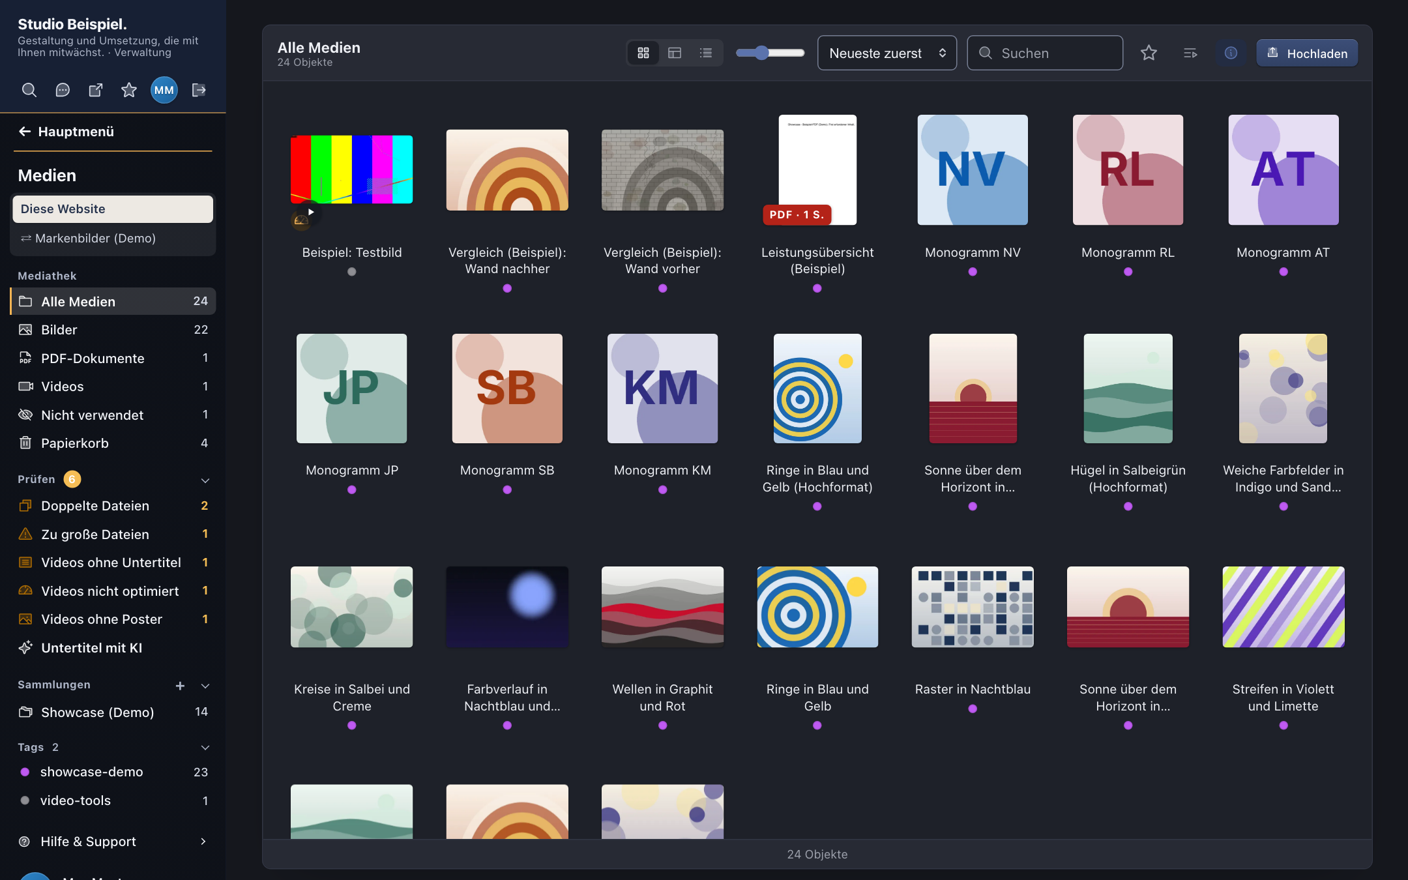Viewport: 1408px width, 880px height.
Task: Open the Bilder category
Action: coord(113,330)
